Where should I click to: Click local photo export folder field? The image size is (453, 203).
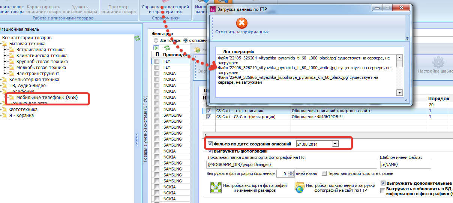291,165
